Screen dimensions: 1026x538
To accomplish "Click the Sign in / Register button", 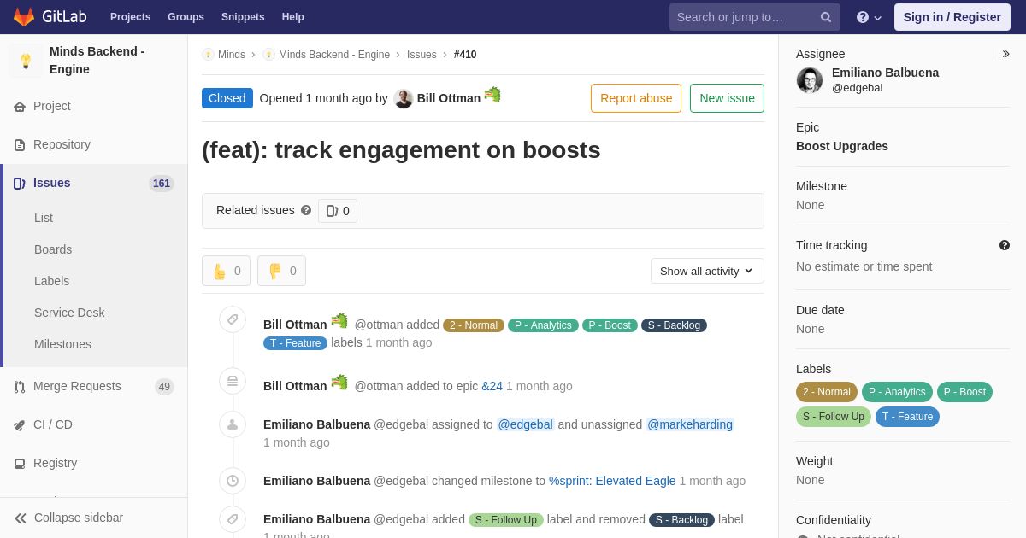I will point(952,17).
